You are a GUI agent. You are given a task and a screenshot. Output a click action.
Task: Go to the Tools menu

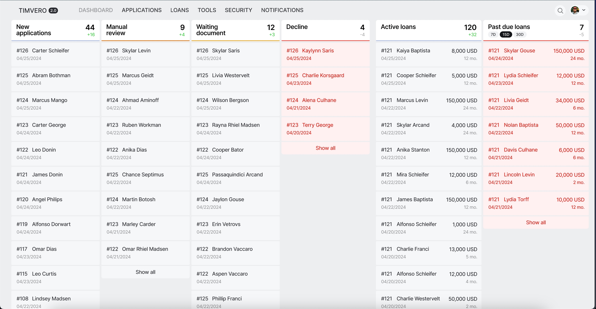(207, 10)
